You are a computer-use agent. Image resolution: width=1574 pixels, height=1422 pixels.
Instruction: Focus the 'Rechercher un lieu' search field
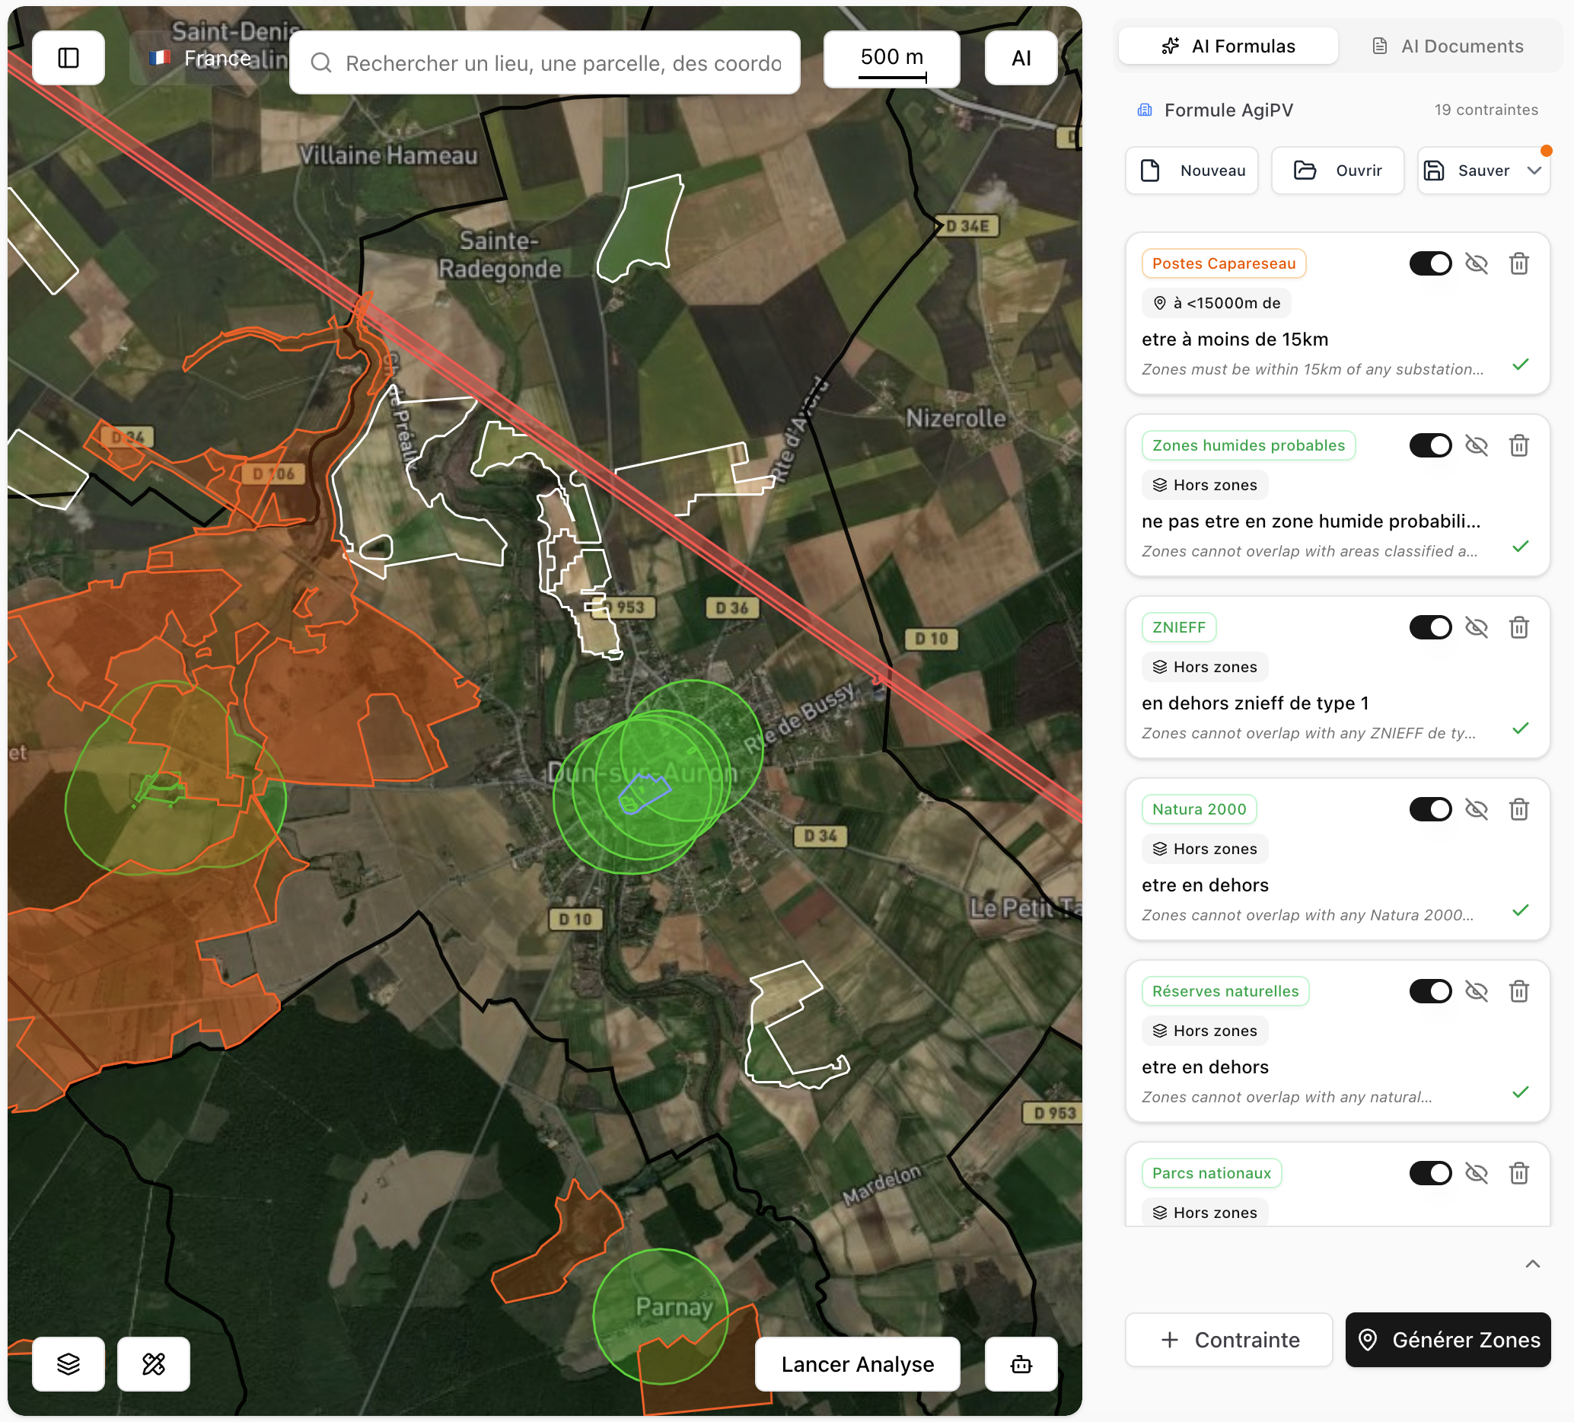544,63
